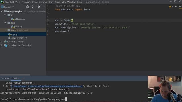Screen dimensions: 182x102
Task: Click the mongoengine project folder icon
Action: tap(5, 11)
